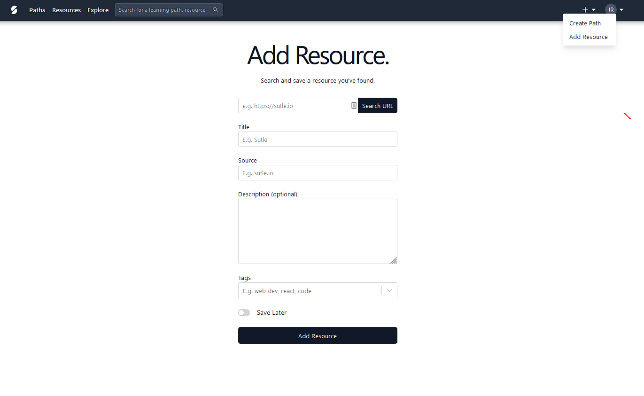Click the arrow next to the plus icon
644x396 pixels.
(x=593, y=9)
